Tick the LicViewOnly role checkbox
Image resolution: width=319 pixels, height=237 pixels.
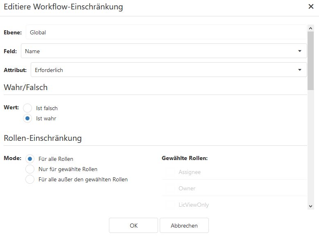(170, 205)
